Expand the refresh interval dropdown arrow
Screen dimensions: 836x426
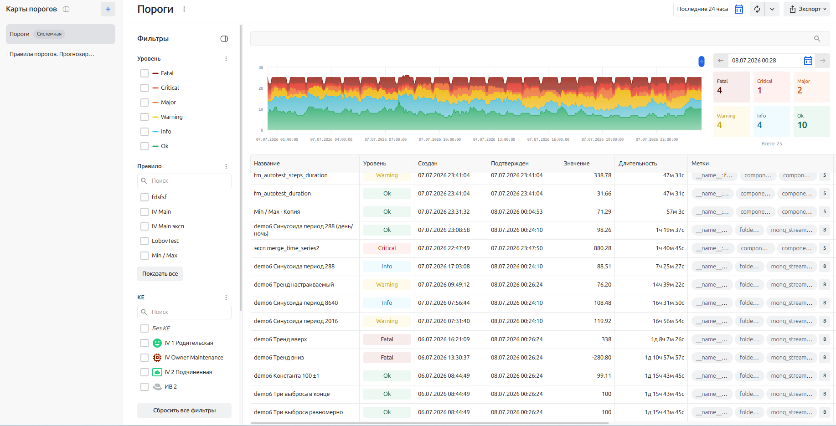point(772,9)
